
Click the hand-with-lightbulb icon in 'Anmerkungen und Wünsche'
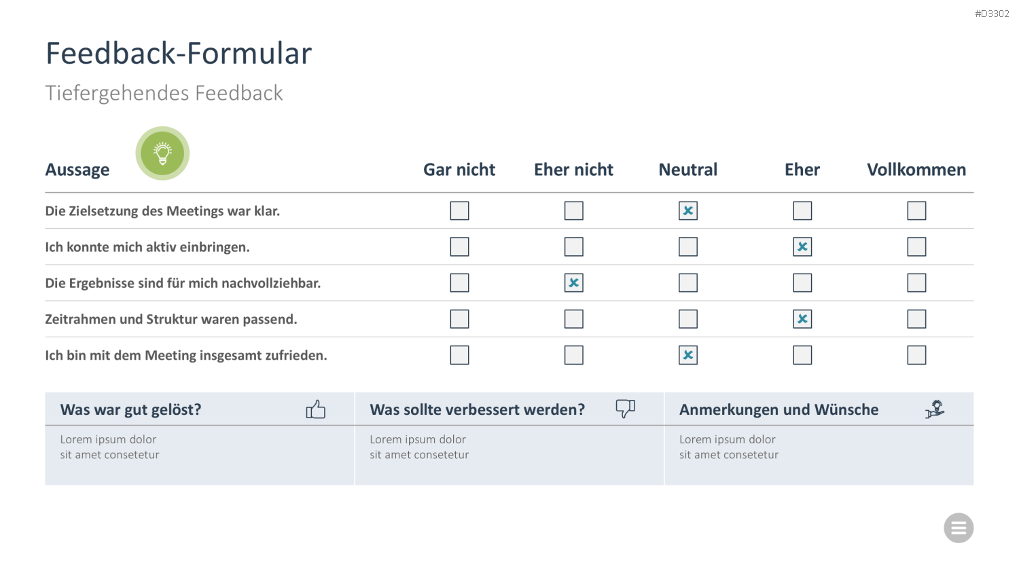(935, 409)
